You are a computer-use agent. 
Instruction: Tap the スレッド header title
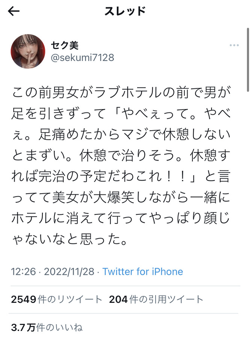[125, 11]
